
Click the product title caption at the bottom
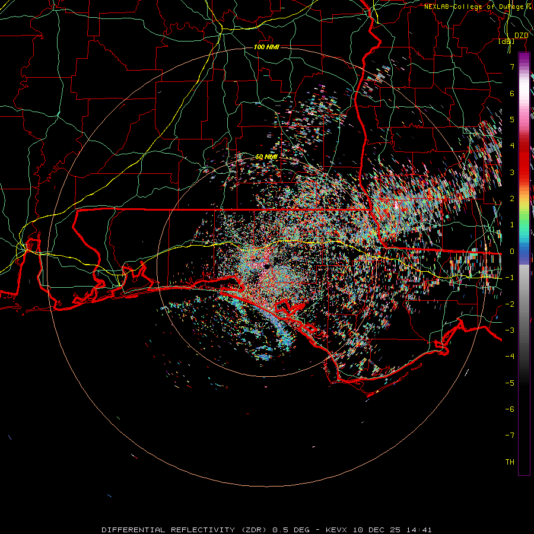click(266, 530)
